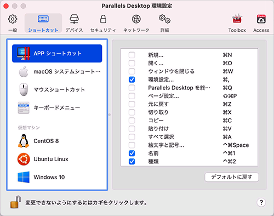Enable the ページ設定... checkbox
The image size is (274, 216).
[x=132, y=96]
